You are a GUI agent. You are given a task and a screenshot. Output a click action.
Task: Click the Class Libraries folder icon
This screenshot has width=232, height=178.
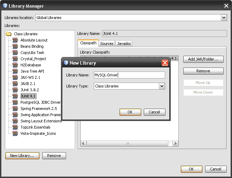click(x=9, y=34)
